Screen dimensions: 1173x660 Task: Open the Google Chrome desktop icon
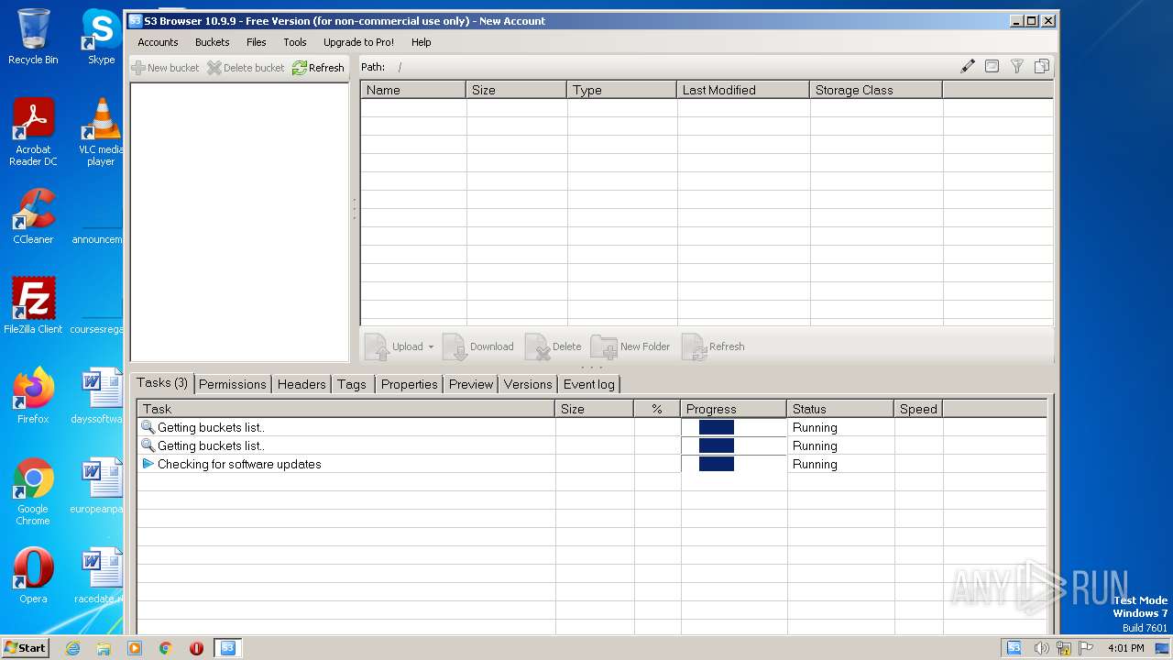click(x=33, y=491)
